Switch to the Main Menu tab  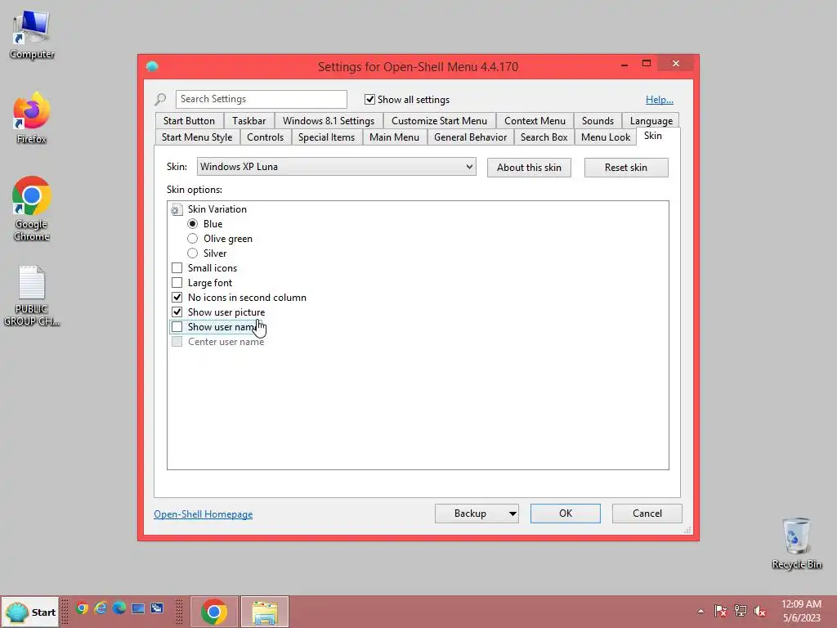pos(394,137)
